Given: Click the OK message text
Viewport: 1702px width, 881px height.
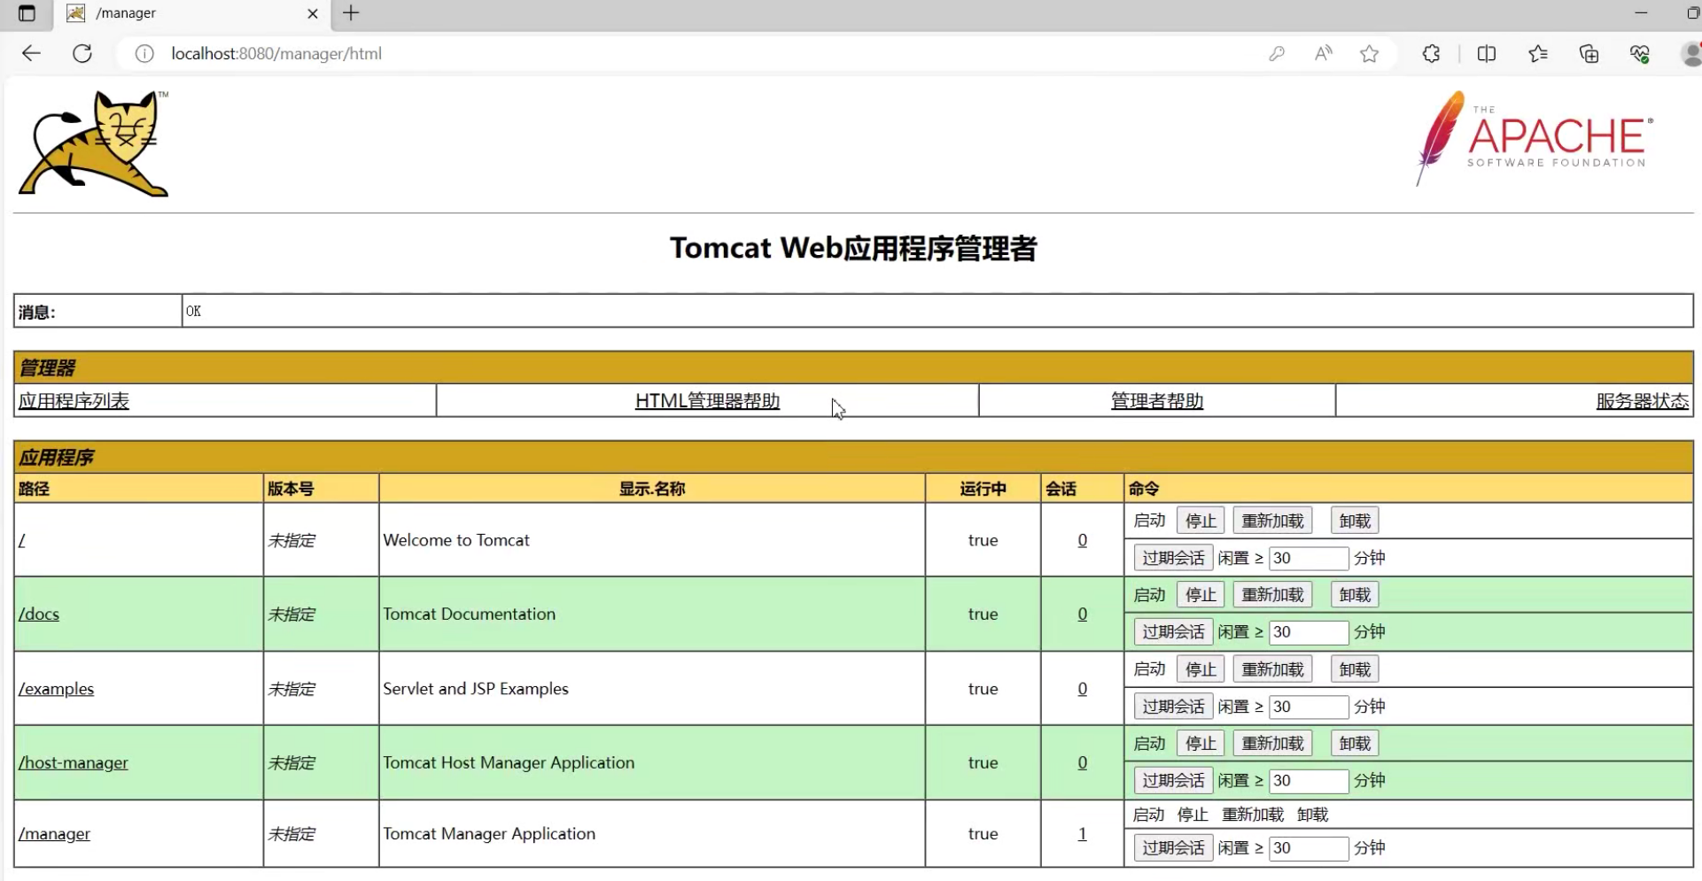Looking at the screenshot, I should [193, 311].
